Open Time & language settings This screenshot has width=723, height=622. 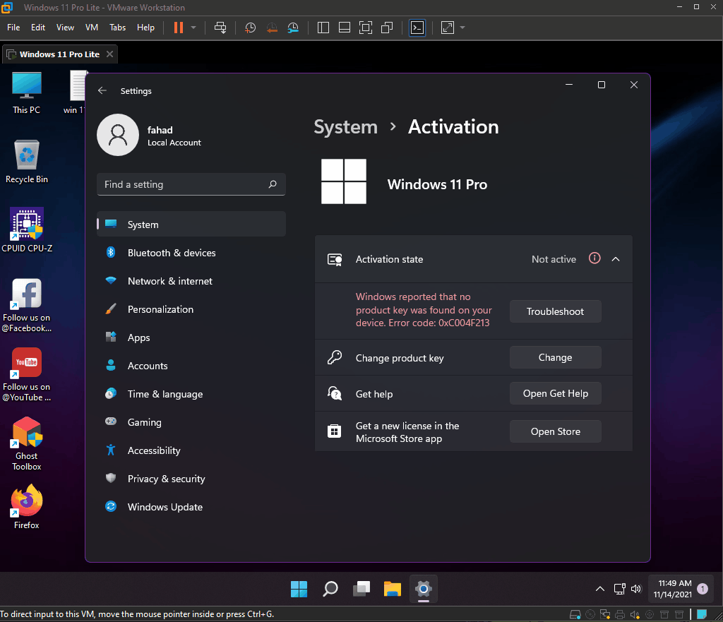(191, 394)
